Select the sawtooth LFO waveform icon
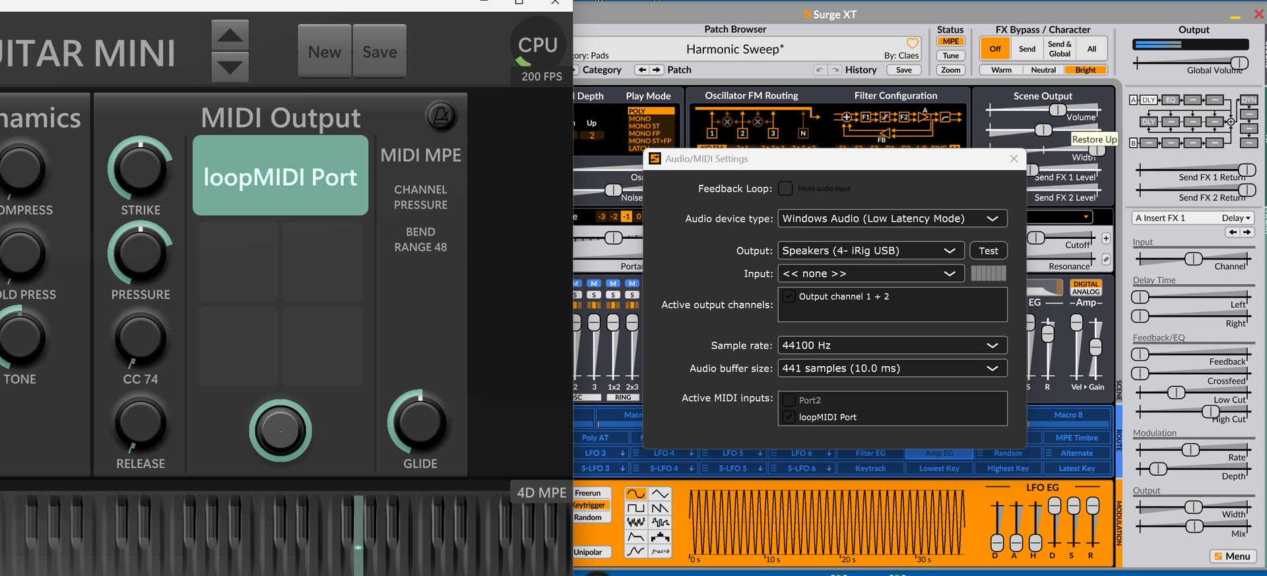This screenshot has width=1267, height=576. [x=660, y=508]
